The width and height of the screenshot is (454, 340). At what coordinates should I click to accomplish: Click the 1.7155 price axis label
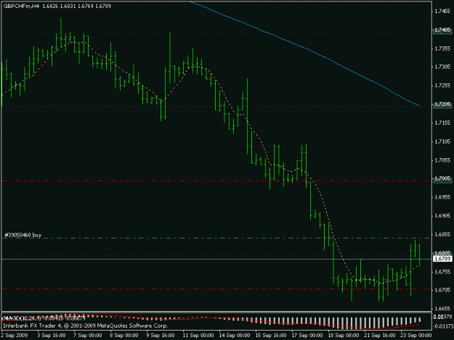coord(442,123)
